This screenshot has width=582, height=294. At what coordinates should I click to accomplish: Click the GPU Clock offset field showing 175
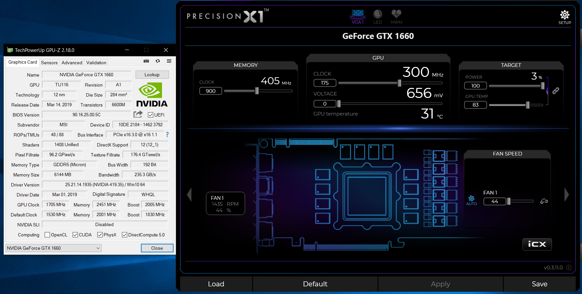(325, 83)
